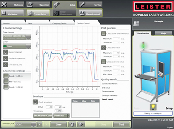Switch to the Laser tab
The image size is (174, 129).
click(38, 22)
